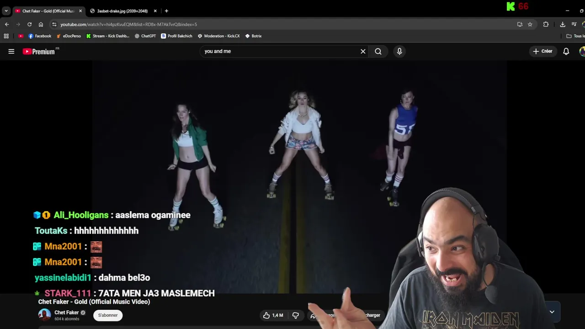The height and width of the screenshot is (329, 585).
Task: Open YouTube notifications bell
Action: click(566, 51)
